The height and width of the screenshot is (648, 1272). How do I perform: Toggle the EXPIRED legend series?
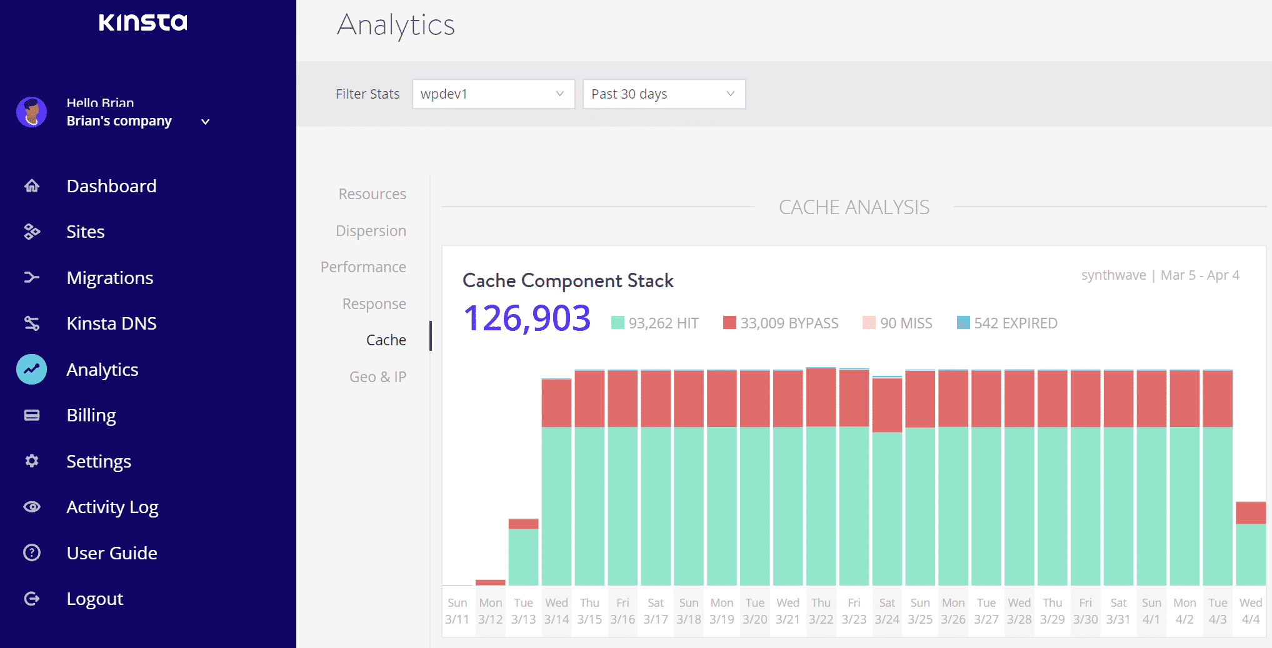click(1007, 323)
